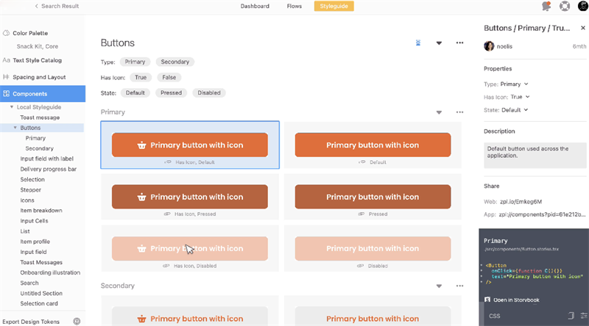Screen dimensions: 589x326
Task: Open the State Default property dropdown
Action: click(515, 110)
